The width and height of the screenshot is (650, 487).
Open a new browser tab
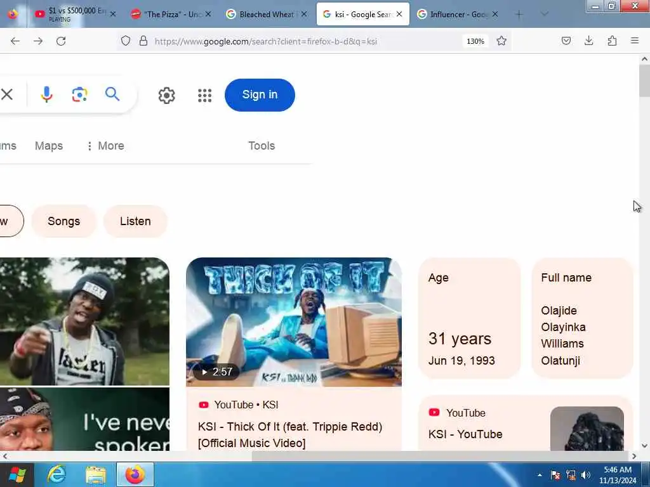click(x=519, y=15)
